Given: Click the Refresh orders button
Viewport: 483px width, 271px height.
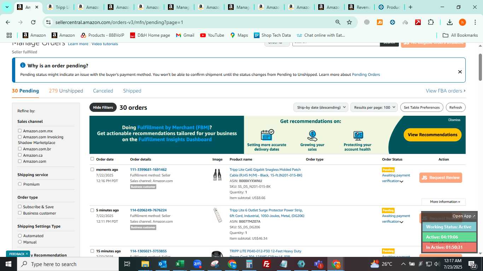Looking at the screenshot, I should pyautogui.click(x=455, y=107).
